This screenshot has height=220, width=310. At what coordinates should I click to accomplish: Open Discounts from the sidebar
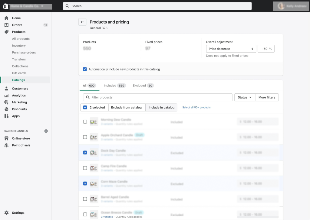(19, 109)
